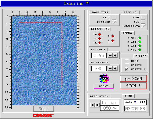Click the preSCAN button

coord(133,79)
